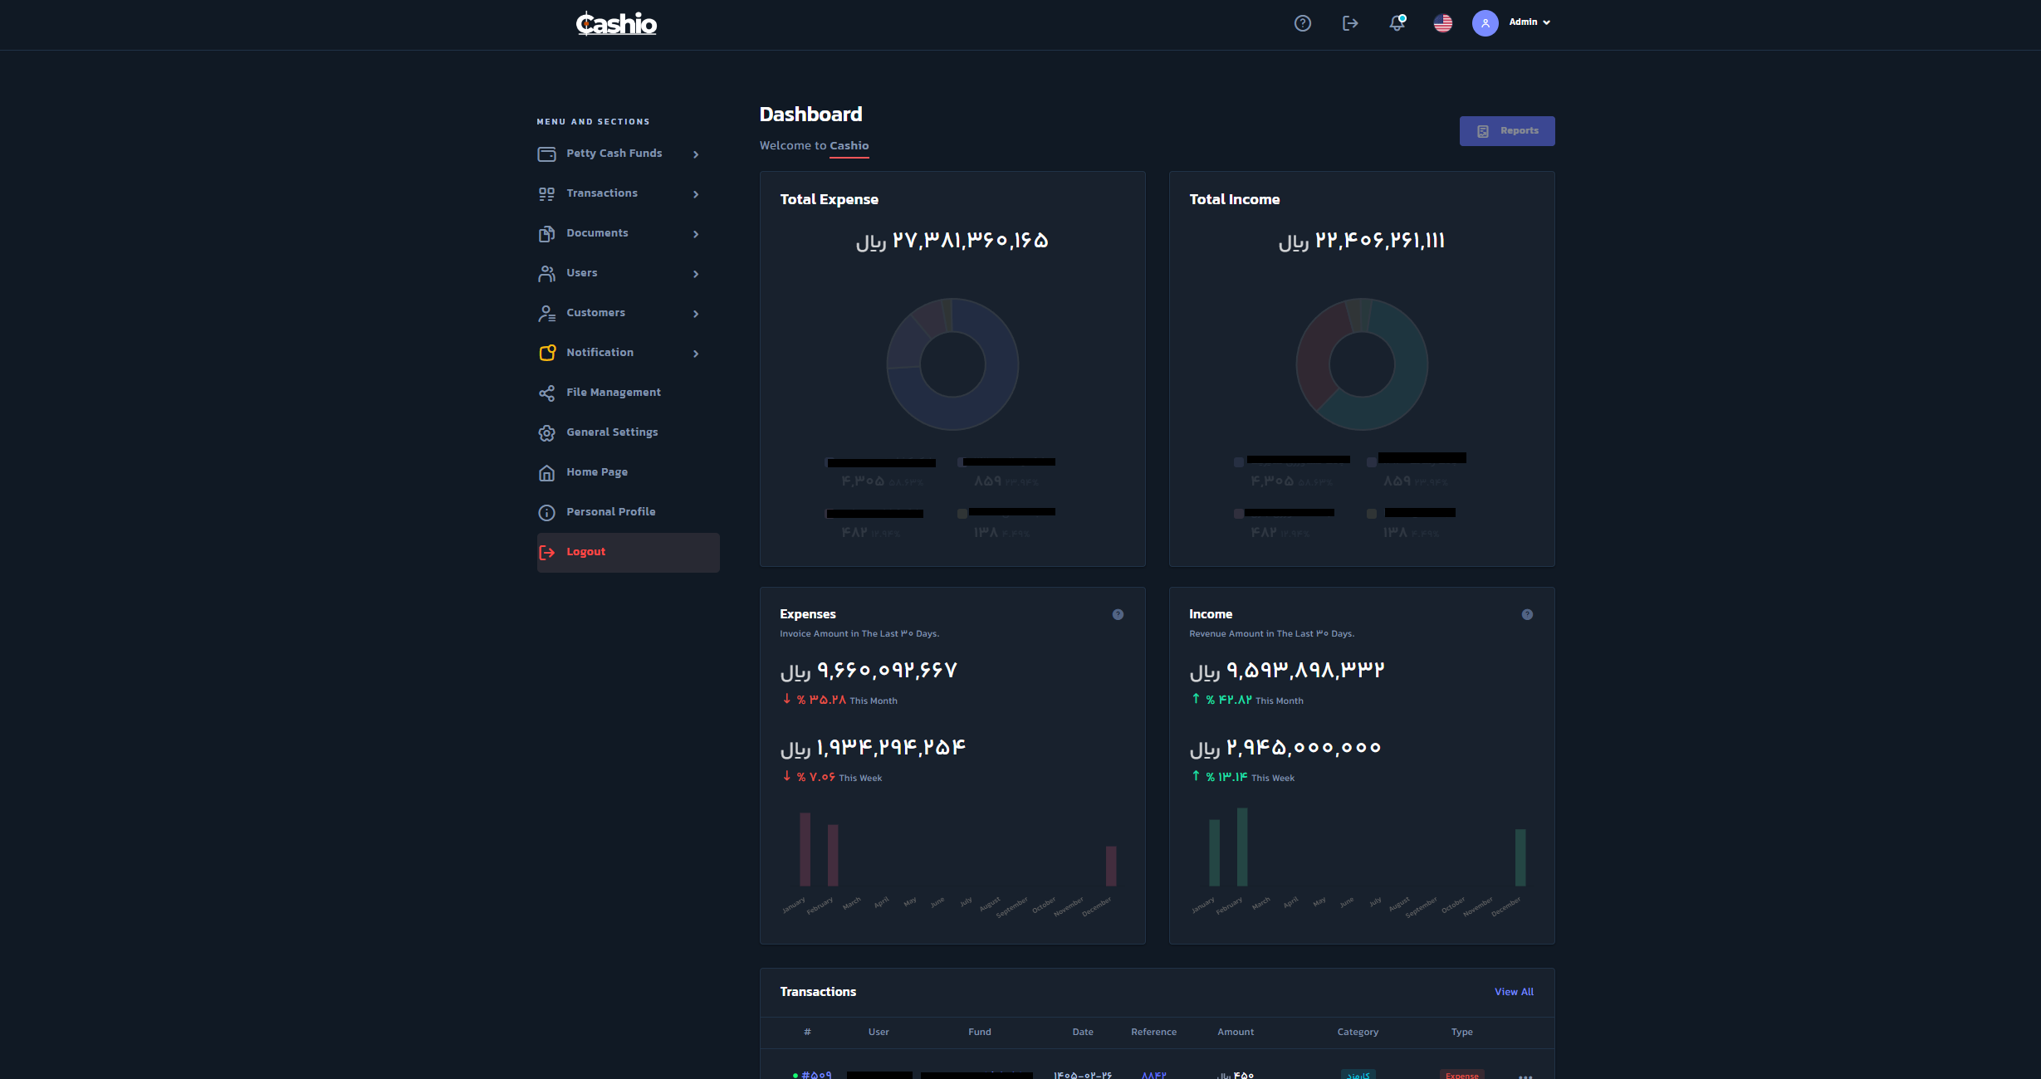Viewport: 2041px width, 1079px height.
Task: Click the Reports button document icon
Action: [1483, 131]
